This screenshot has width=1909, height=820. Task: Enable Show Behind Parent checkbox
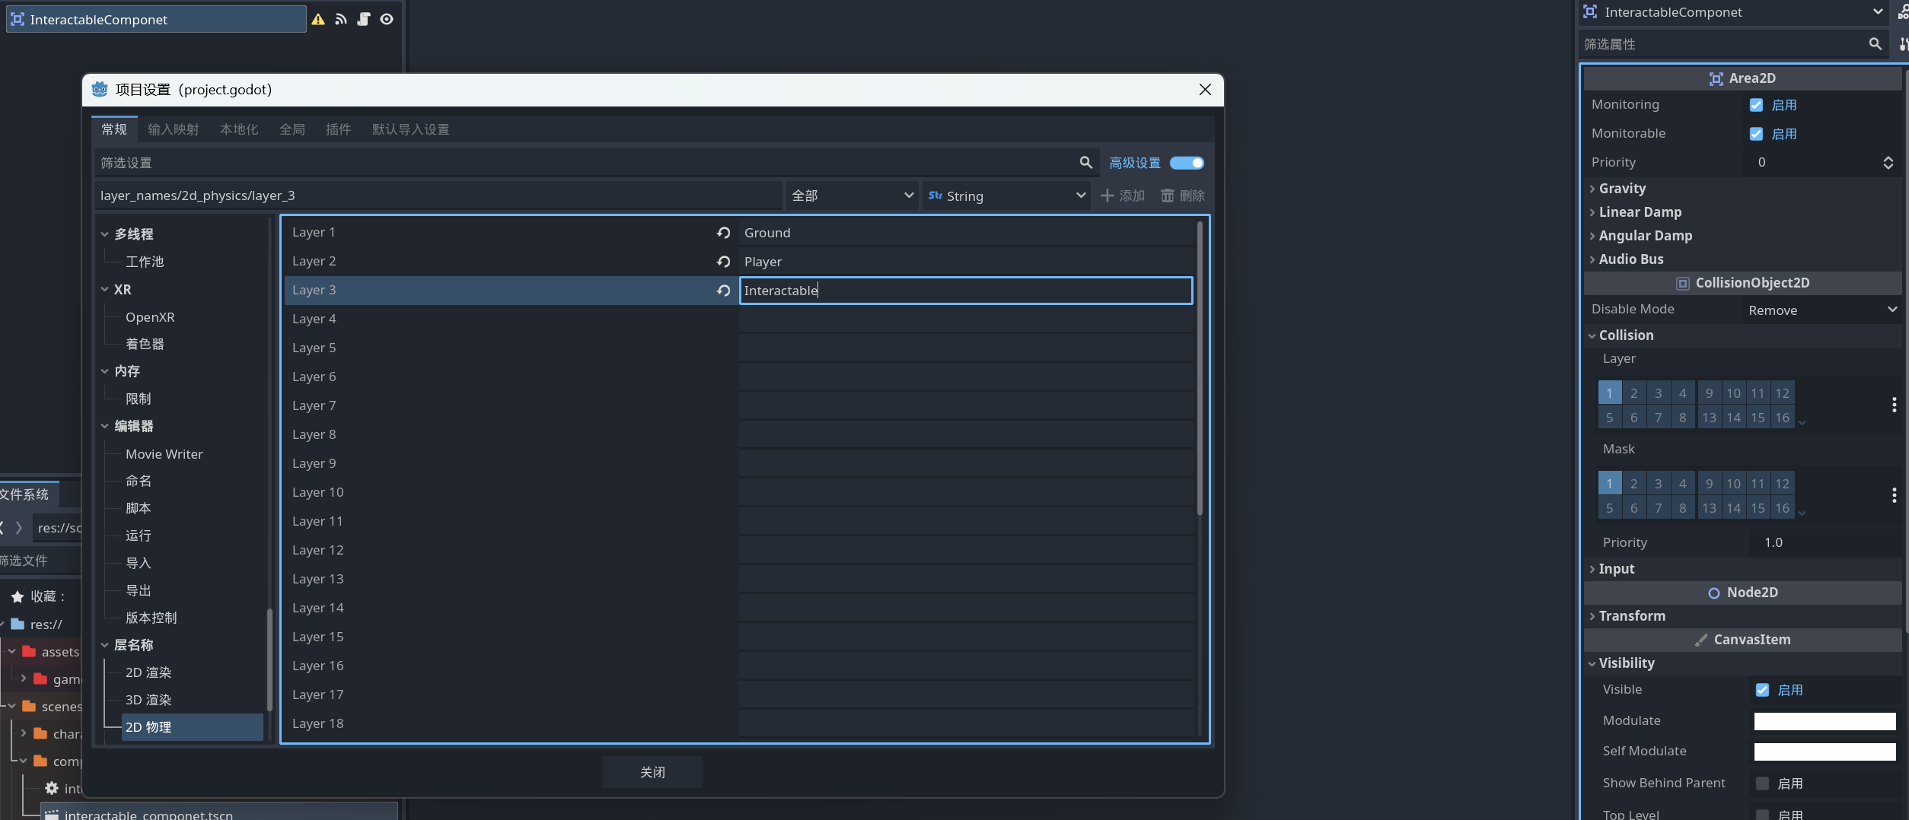[x=1762, y=783]
